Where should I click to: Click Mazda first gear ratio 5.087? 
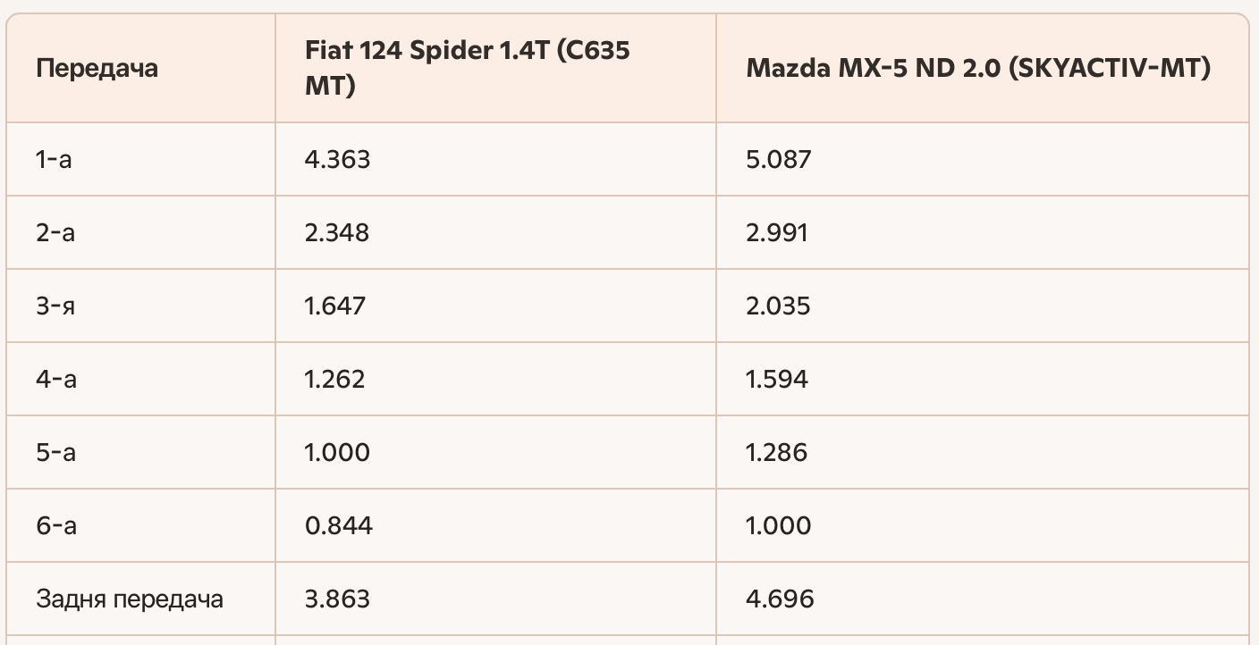tap(779, 159)
